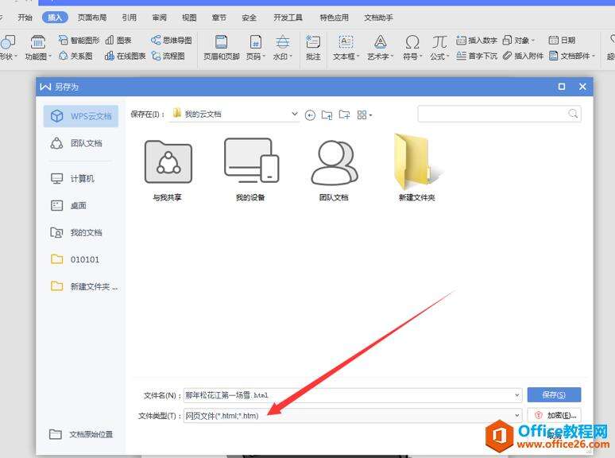Open the 章节 chapter tab
The height and width of the screenshot is (458, 615).
pos(219,17)
